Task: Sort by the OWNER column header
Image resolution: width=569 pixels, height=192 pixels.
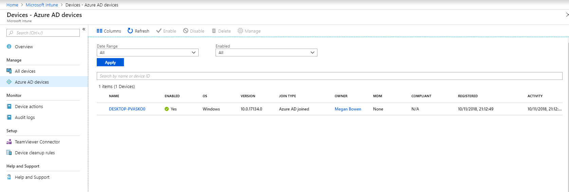Action: [x=341, y=96]
